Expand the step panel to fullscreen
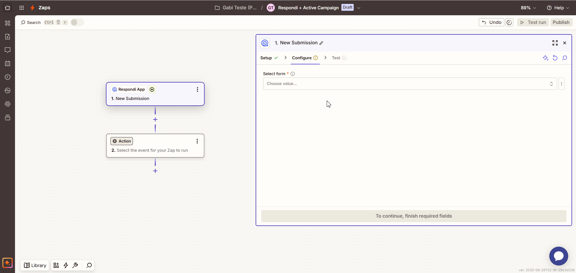This screenshot has width=576, height=273. tap(555, 43)
